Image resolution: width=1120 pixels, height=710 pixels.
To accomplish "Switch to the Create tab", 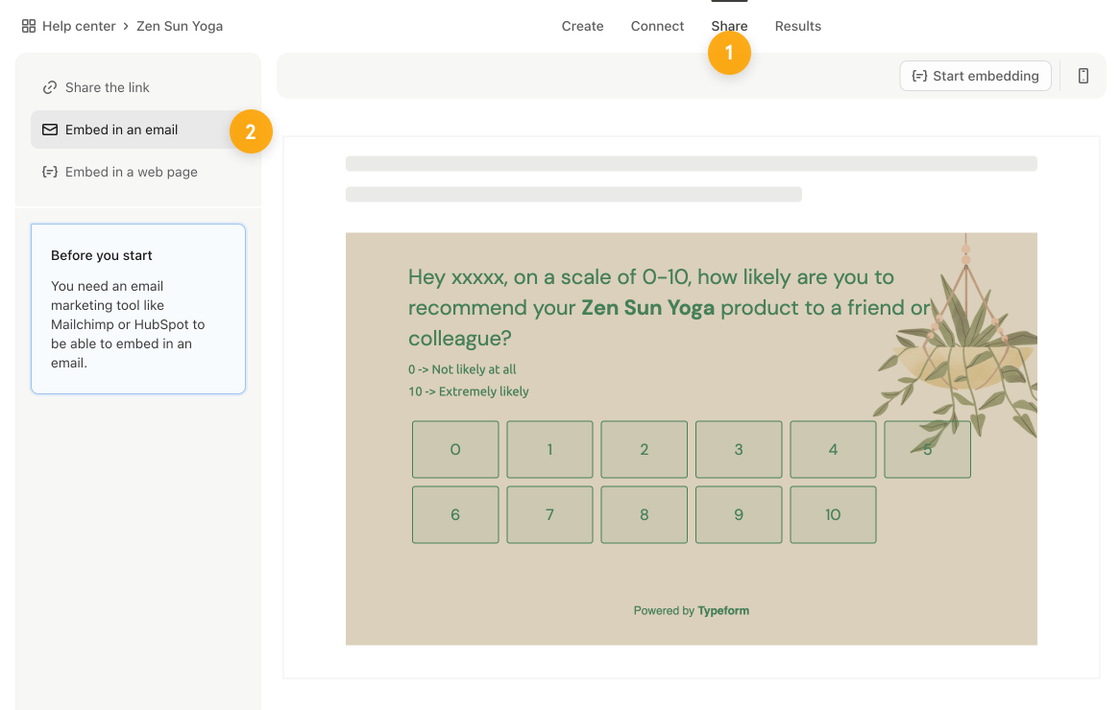I will [582, 27].
